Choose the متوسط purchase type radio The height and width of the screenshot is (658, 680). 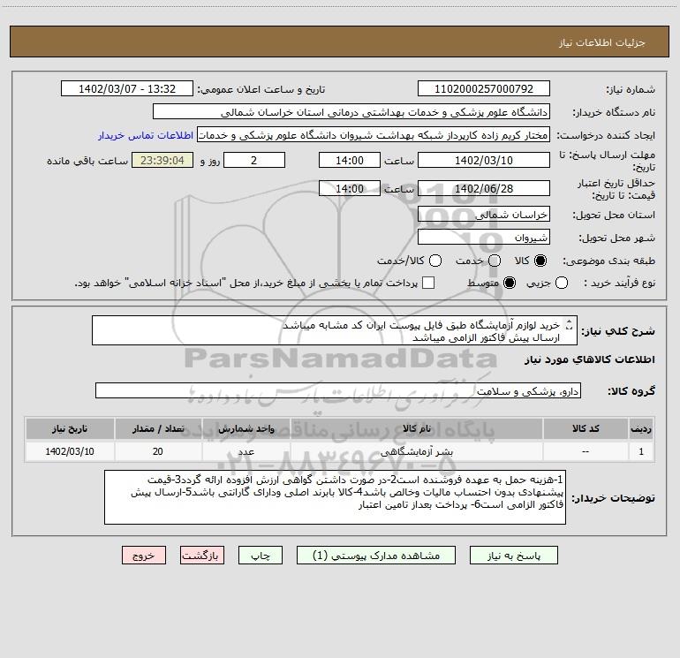click(510, 284)
